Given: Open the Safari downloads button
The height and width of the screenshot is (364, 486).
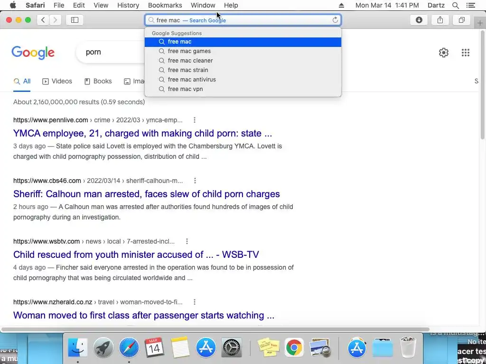Looking at the screenshot, I should 419,20.
